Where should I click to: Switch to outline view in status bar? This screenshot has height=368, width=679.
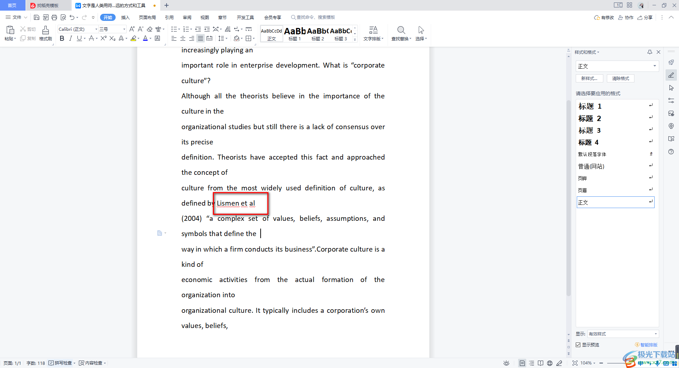[532, 363]
